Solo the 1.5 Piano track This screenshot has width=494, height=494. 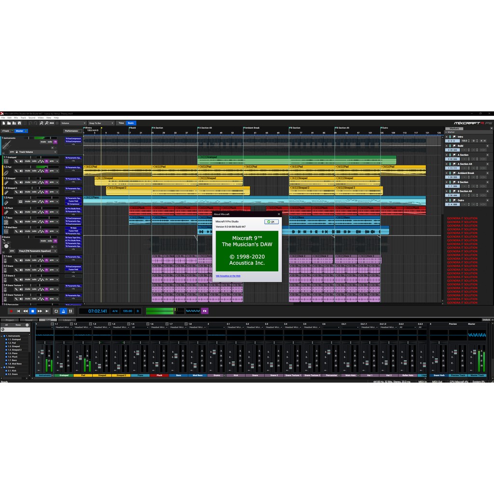[x=34, y=201]
